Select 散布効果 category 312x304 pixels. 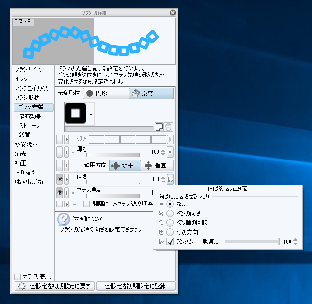[x=30, y=116]
